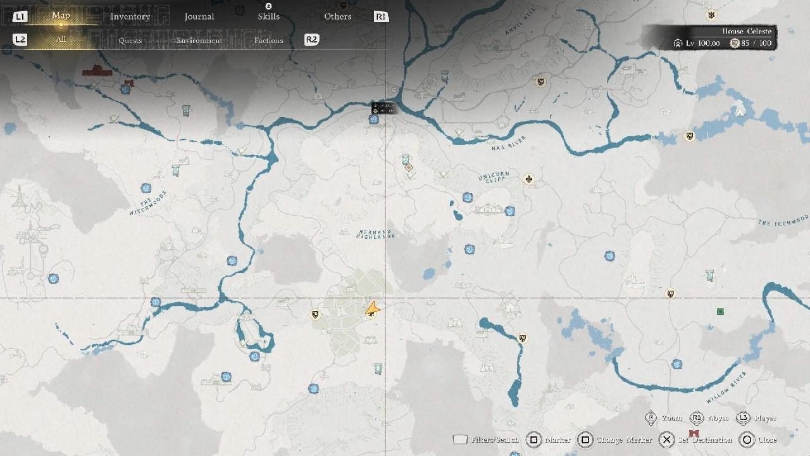810x456 pixels.
Task: Click the Abyss label
Action: point(718,418)
